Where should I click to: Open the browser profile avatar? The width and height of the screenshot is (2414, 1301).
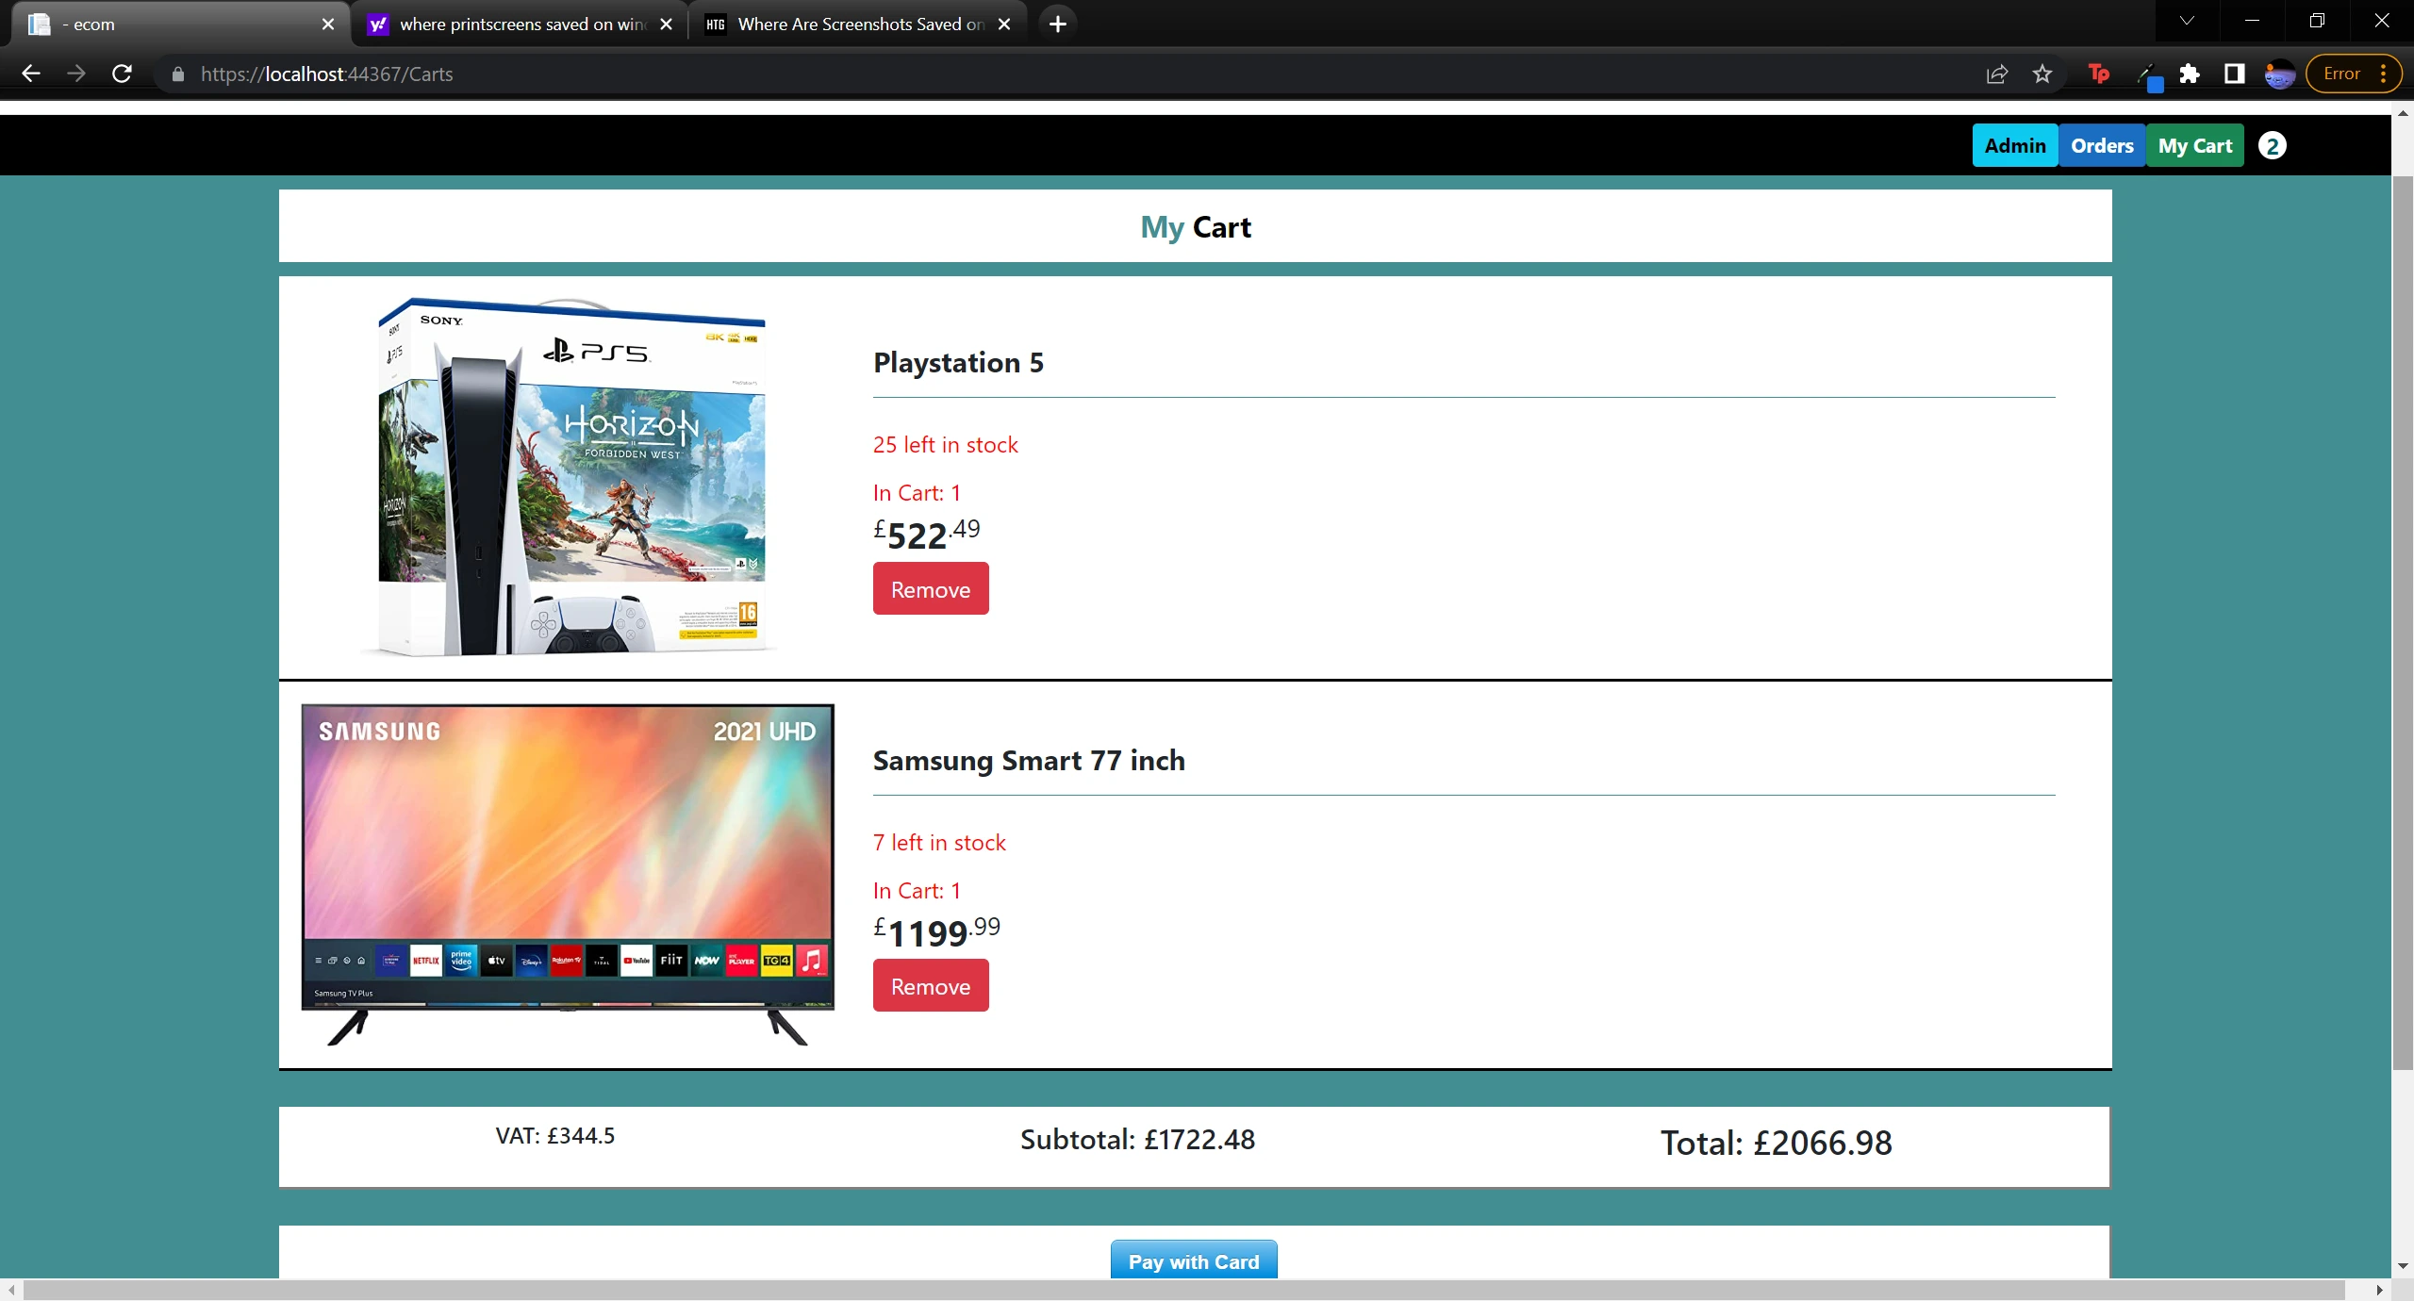click(x=2280, y=74)
